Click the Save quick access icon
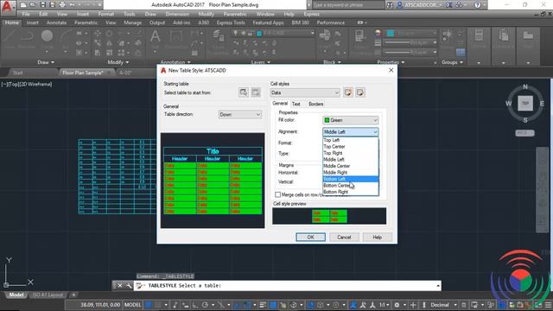Screen dimensions: 553x311 coord(42,5)
